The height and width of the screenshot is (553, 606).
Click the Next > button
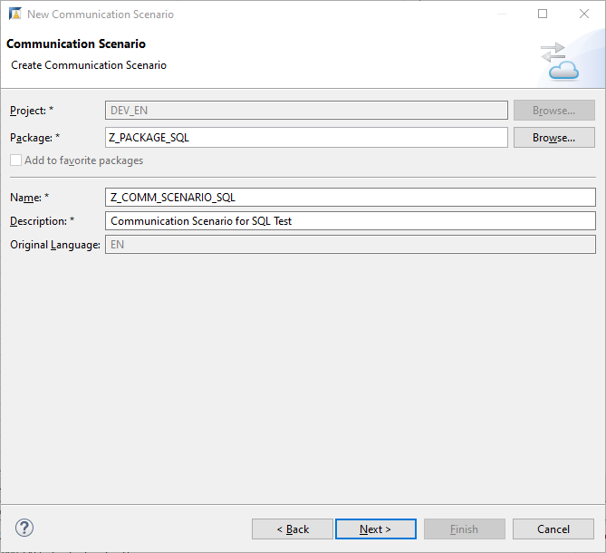pos(375,529)
